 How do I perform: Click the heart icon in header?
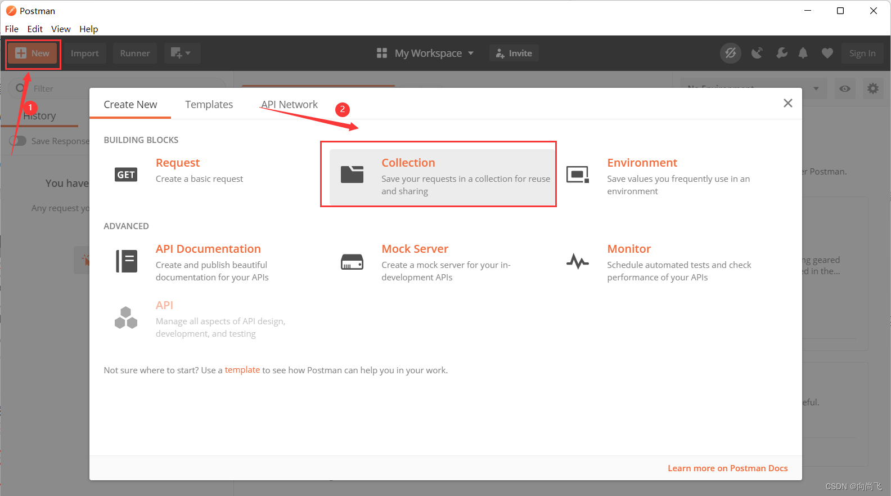[x=827, y=53]
